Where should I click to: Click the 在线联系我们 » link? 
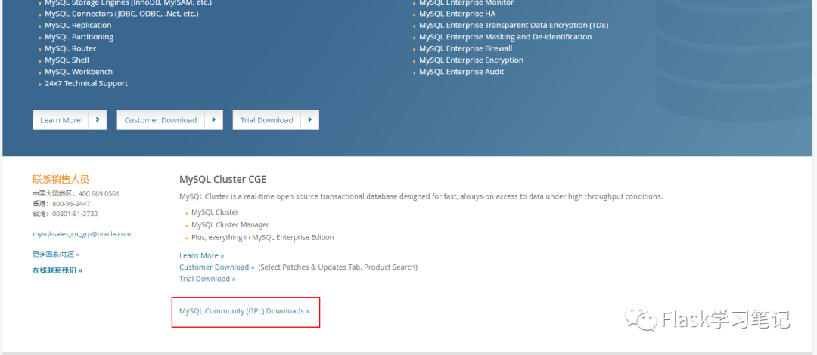coord(57,270)
